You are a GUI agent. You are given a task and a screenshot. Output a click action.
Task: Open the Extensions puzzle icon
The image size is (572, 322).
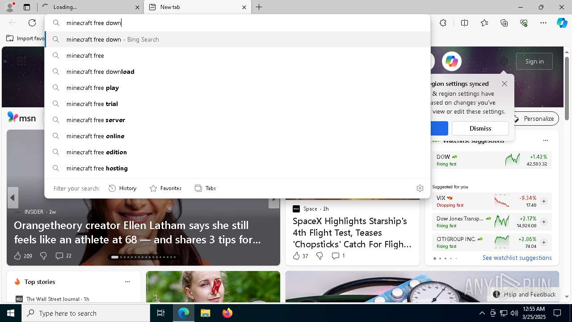[x=443, y=23]
